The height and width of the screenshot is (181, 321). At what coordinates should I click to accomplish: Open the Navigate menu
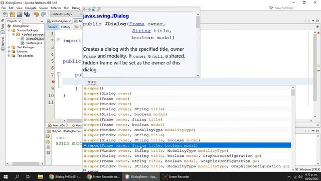pos(31,8)
